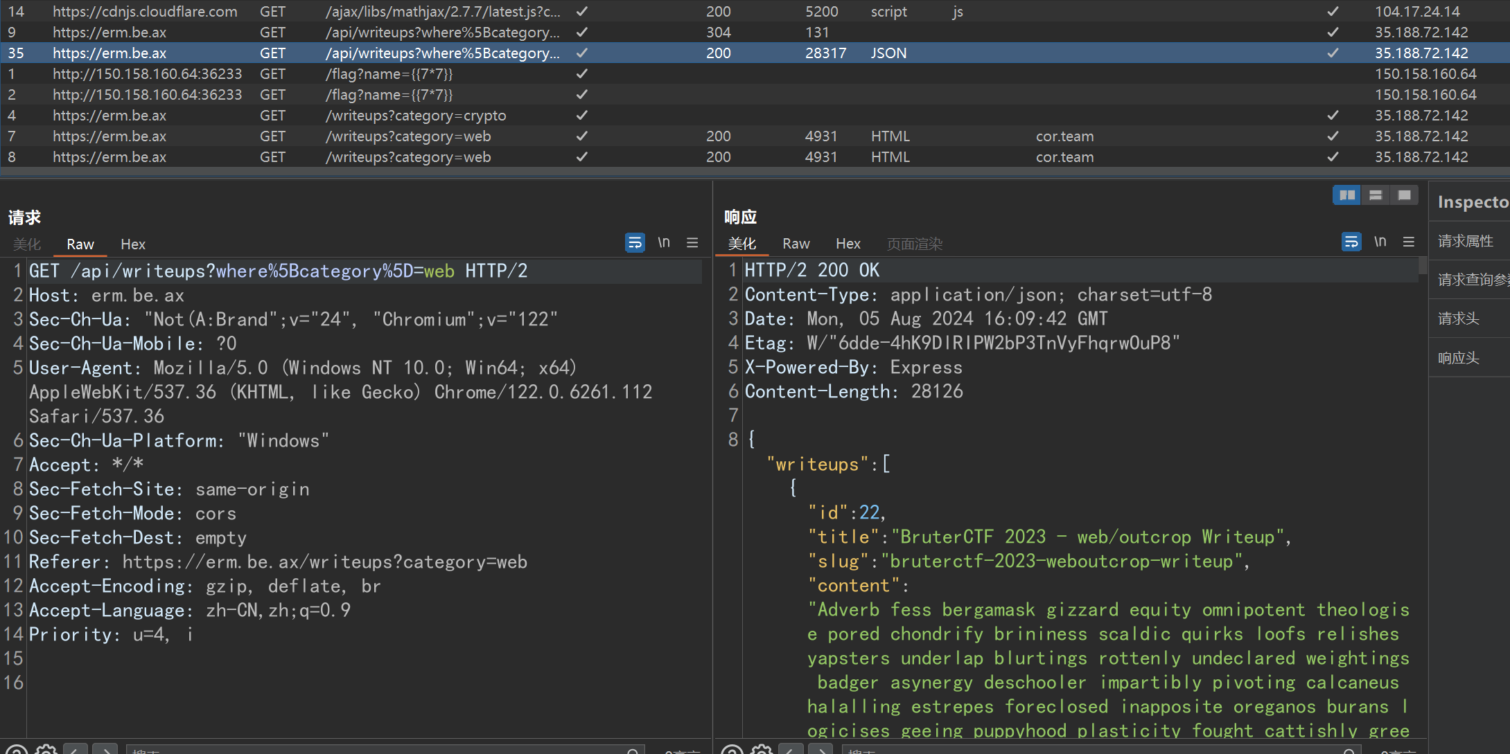Open response editor settings gear icon

pyautogui.click(x=762, y=750)
